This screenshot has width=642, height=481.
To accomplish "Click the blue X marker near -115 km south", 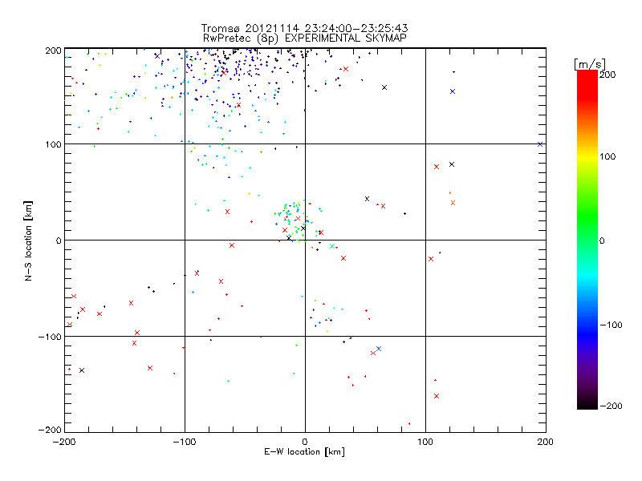I will (x=379, y=349).
